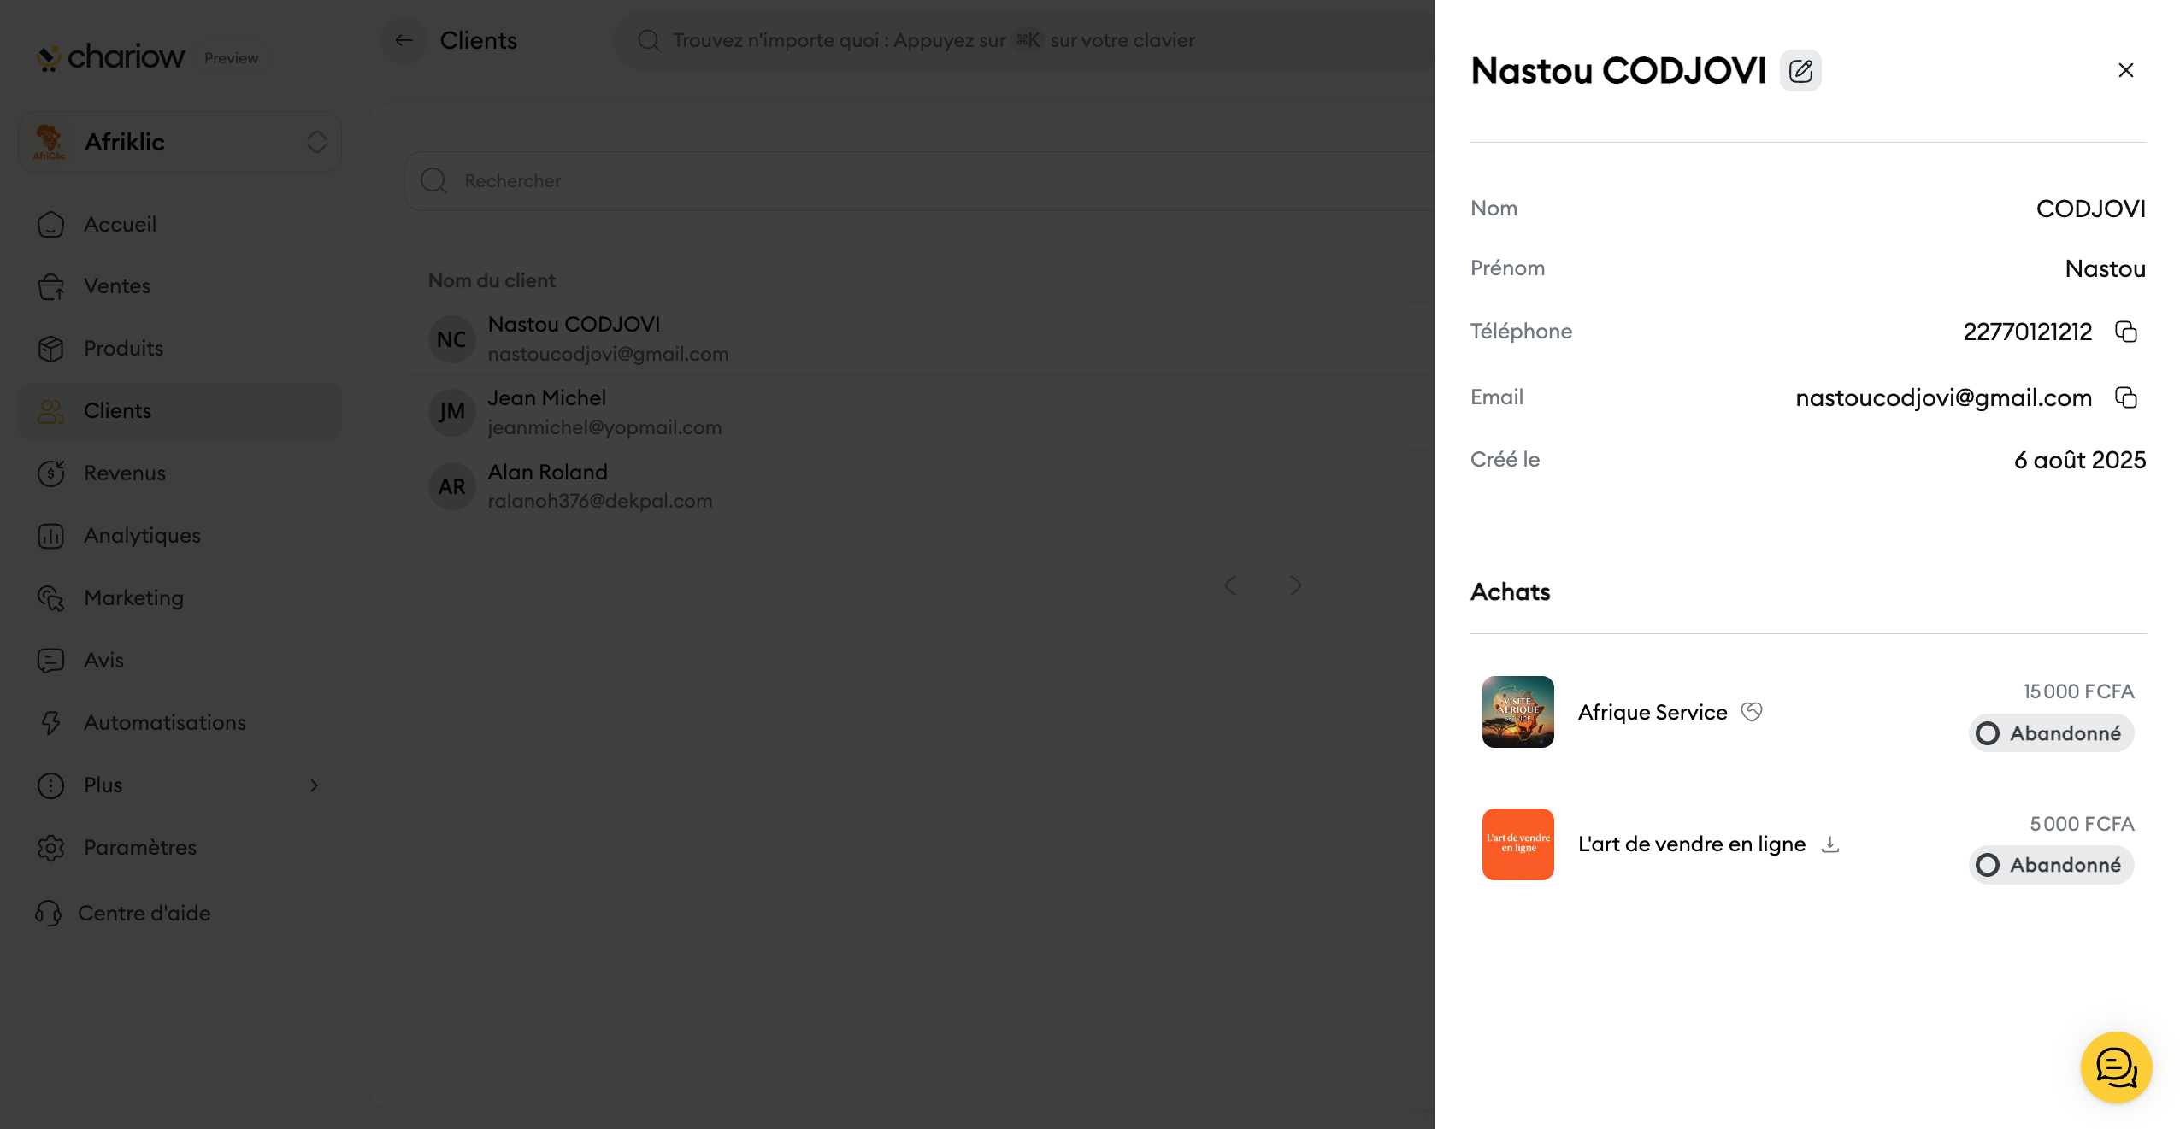The width and height of the screenshot is (2180, 1129).
Task: Click the Abandonné status badge for Afrique Service
Action: click(2050, 733)
